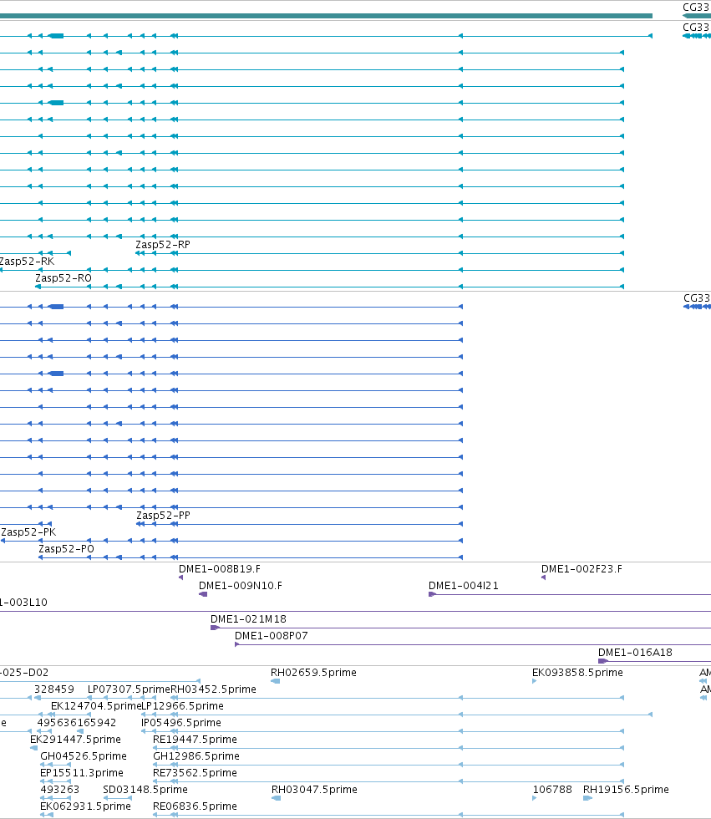This screenshot has height=819, width=711.
Task: Click the DME1-016A18 feature label
Action: (x=635, y=653)
